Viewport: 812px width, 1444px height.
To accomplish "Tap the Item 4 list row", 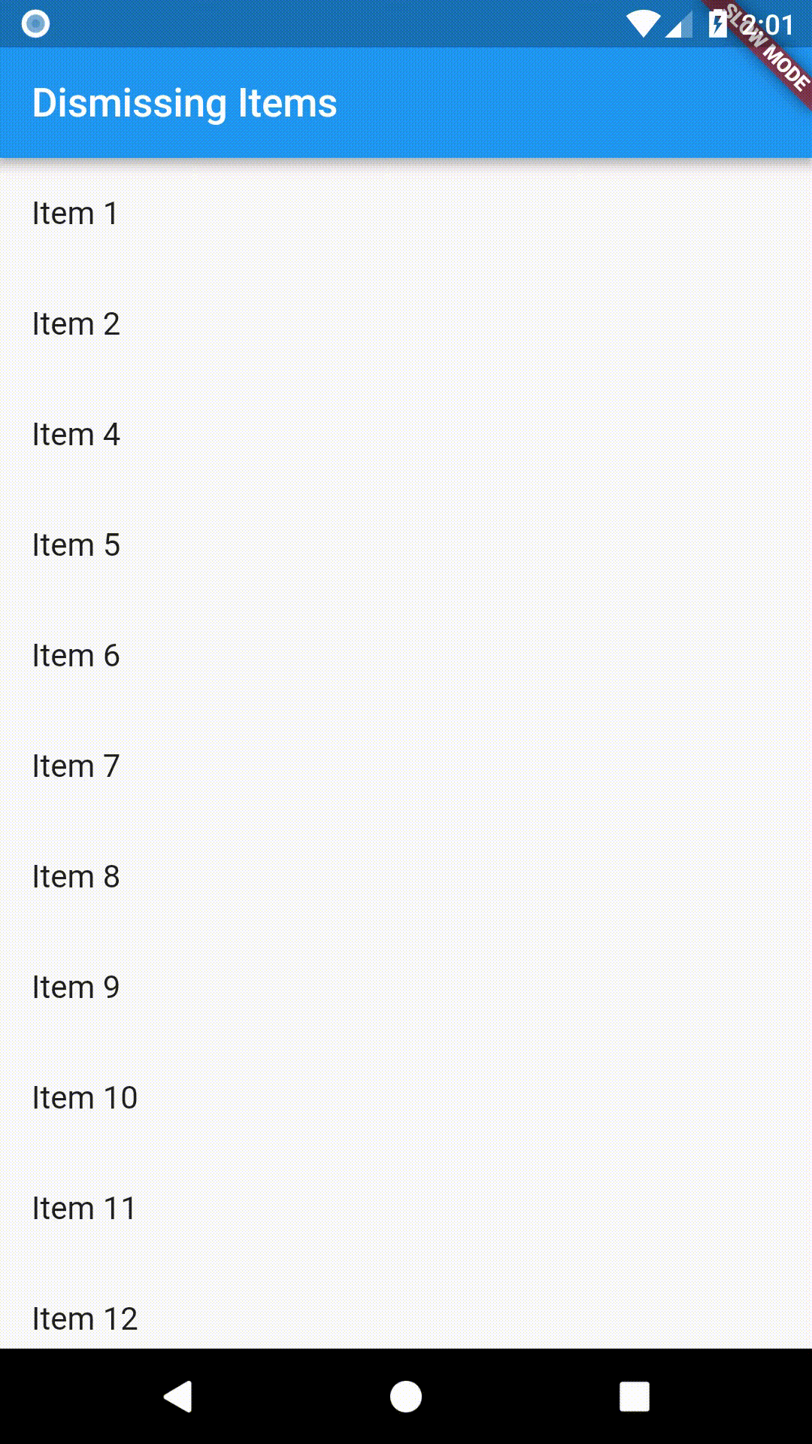I will [x=76, y=435].
